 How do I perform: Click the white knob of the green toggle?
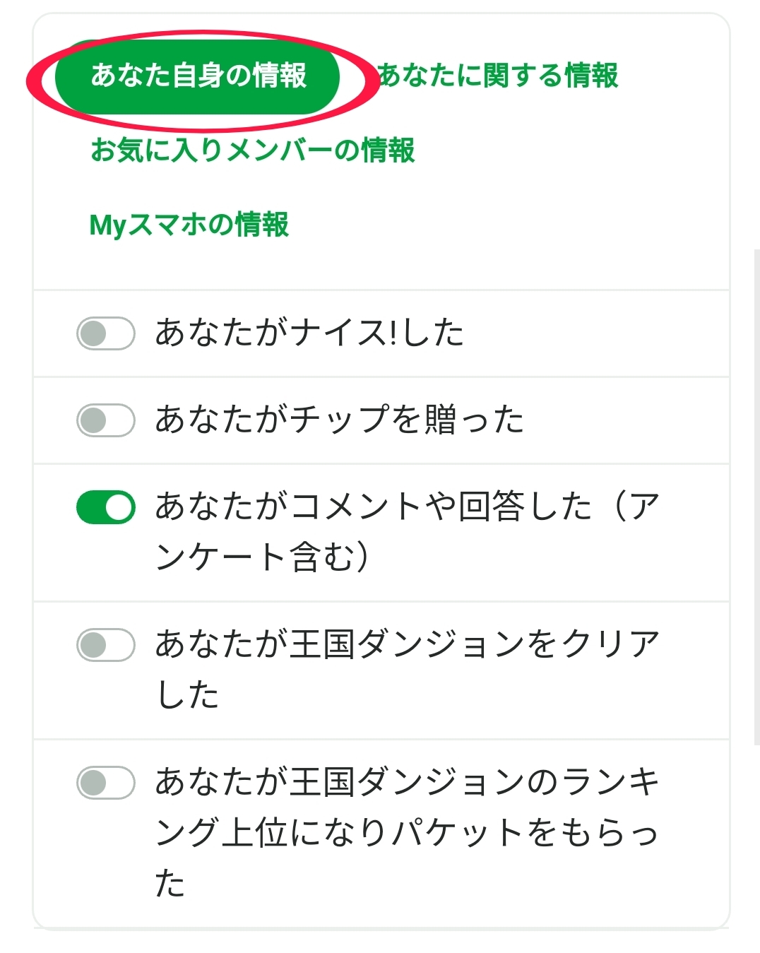pyautogui.click(x=121, y=507)
